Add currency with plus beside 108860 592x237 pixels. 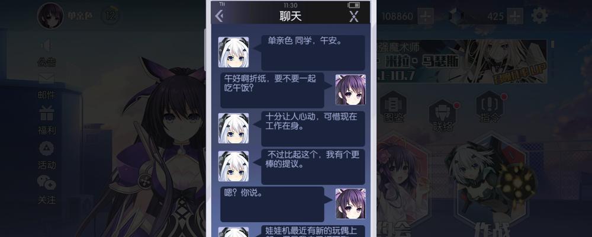click(426, 16)
